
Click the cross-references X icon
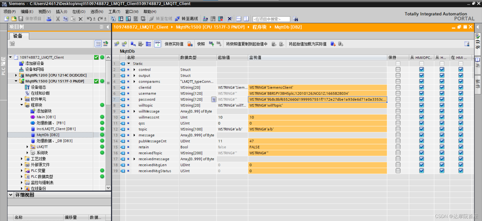pos(229,19)
